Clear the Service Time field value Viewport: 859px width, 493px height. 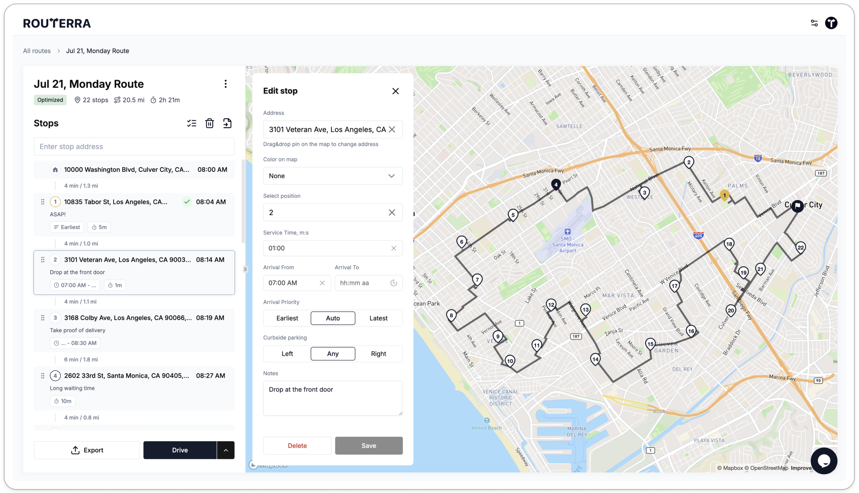click(394, 248)
